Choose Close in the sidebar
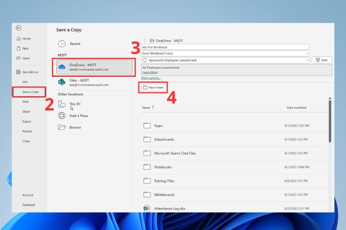The image size is (346, 230). pyautogui.click(x=26, y=141)
